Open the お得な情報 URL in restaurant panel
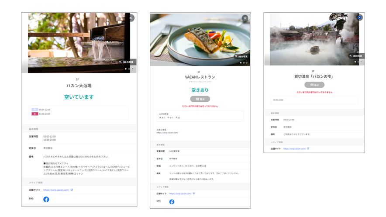The width and height of the screenshot is (386, 217). [x=167, y=132]
